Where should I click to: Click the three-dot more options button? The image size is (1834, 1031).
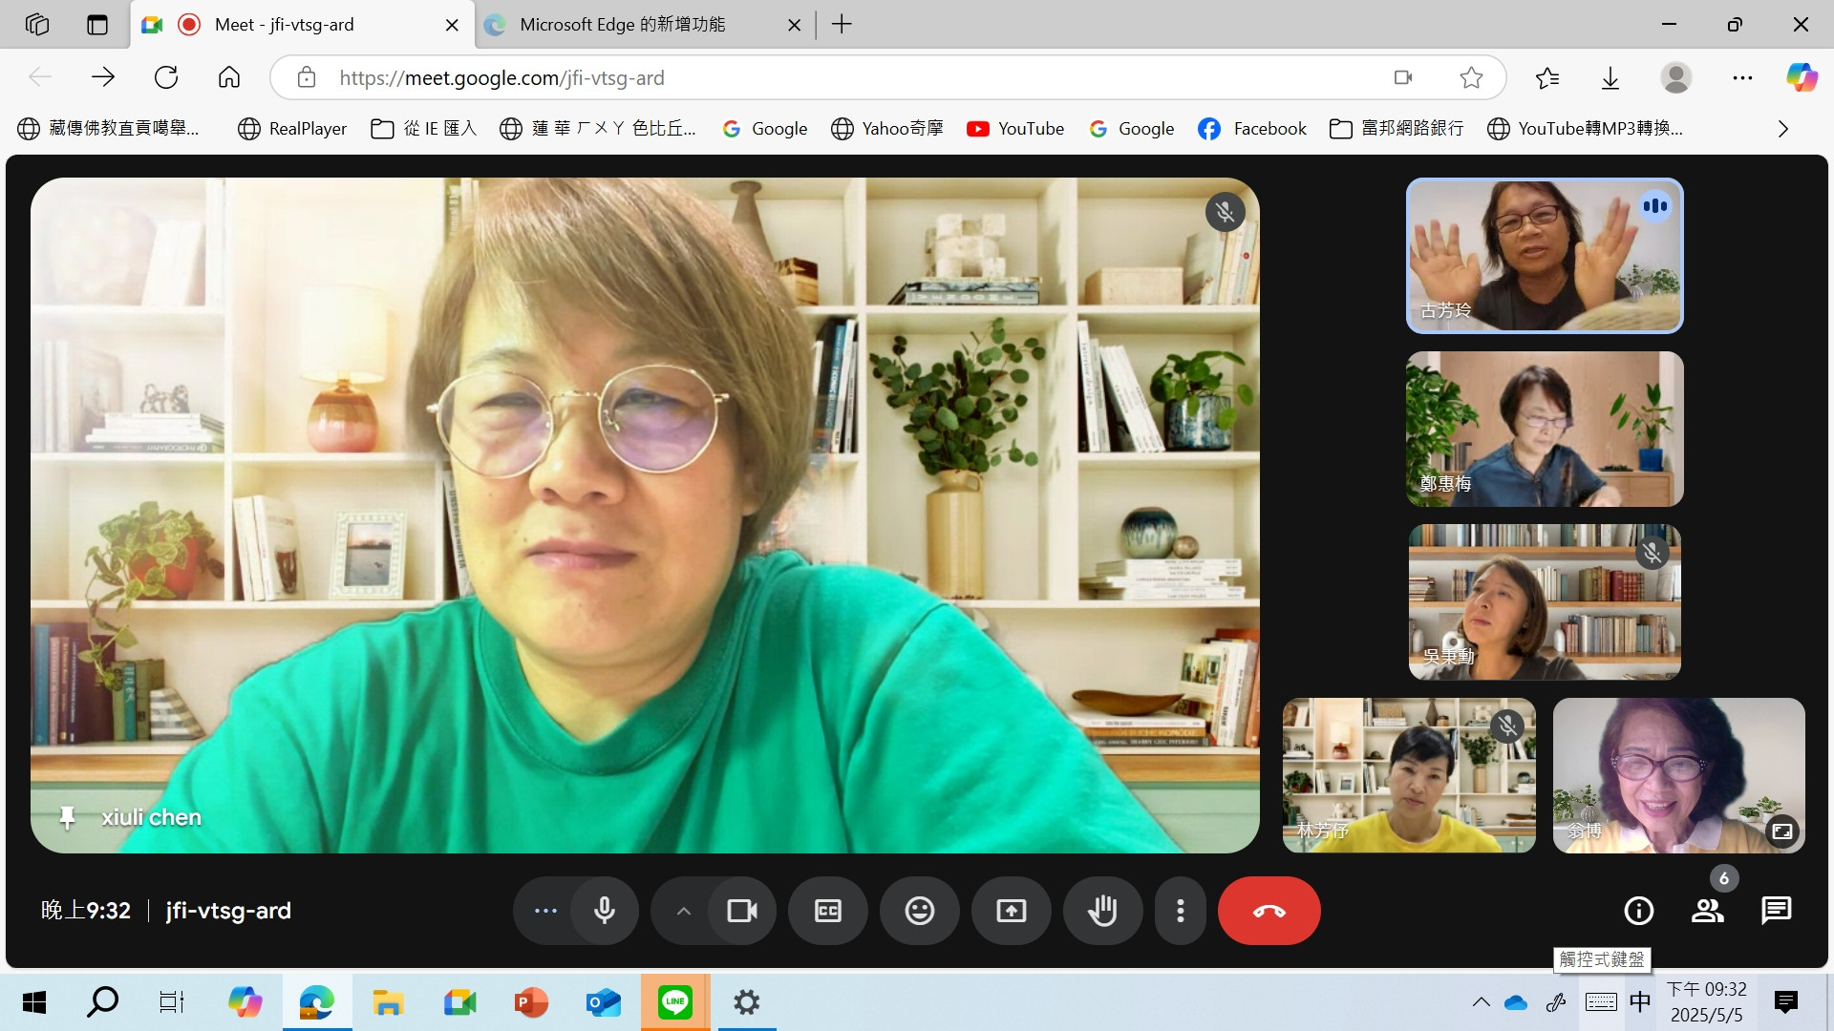pos(1181,911)
